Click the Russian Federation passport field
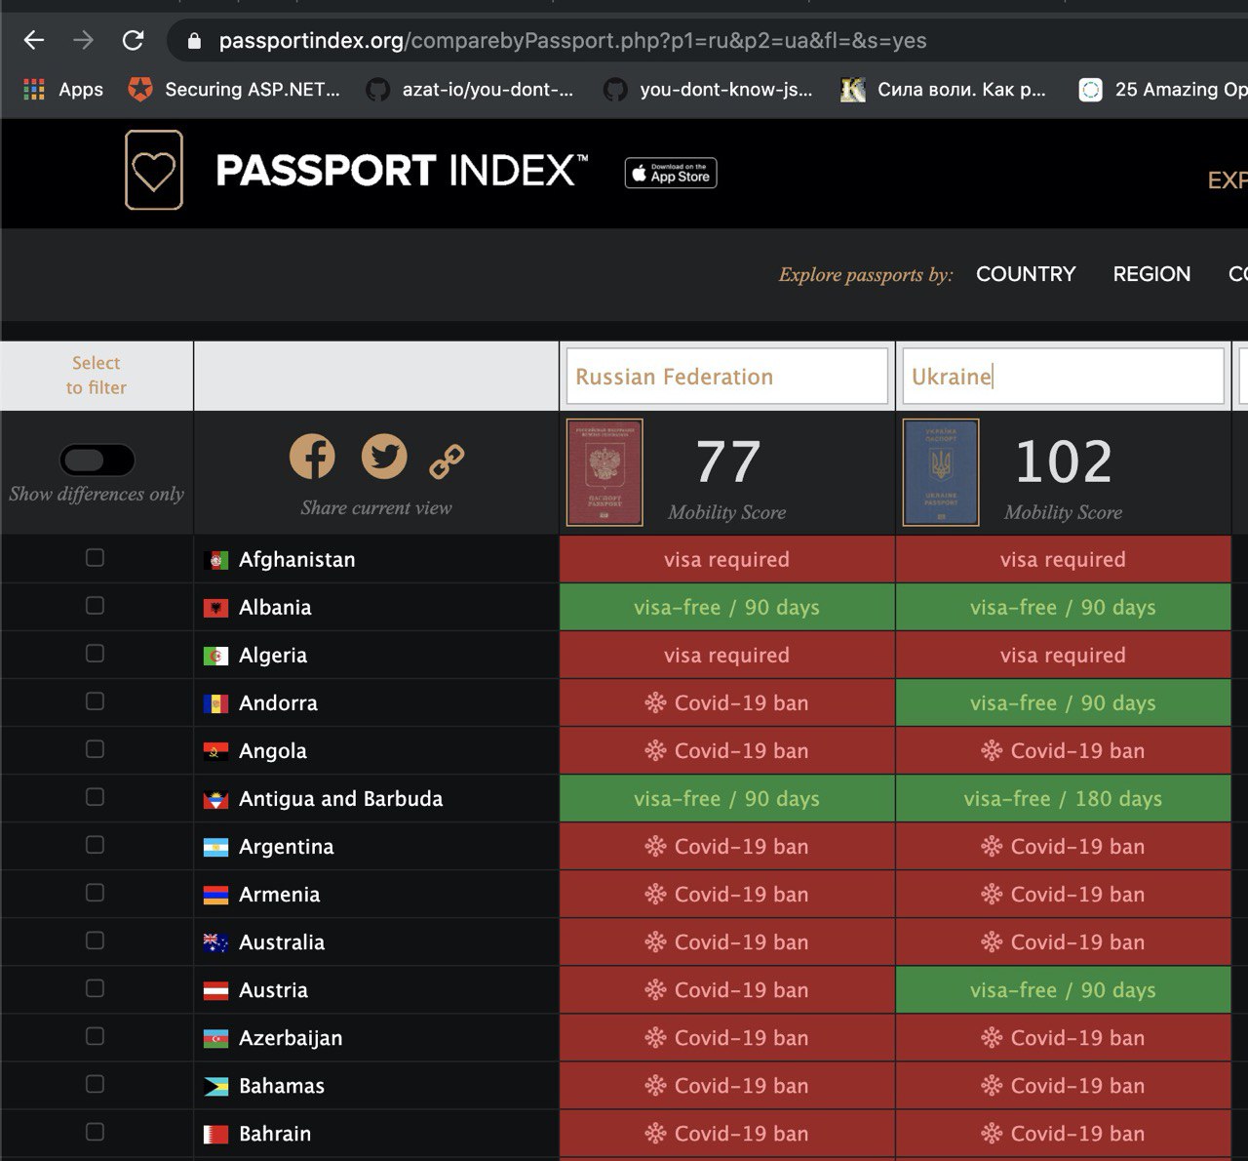The width and height of the screenshot is (1248, 1161). 727,377
